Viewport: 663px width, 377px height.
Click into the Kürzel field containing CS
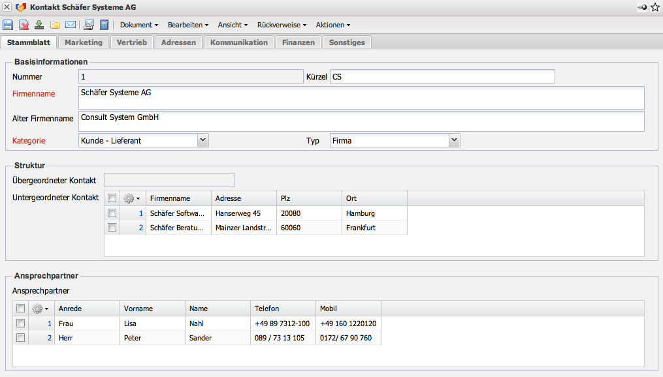(442, 77)
